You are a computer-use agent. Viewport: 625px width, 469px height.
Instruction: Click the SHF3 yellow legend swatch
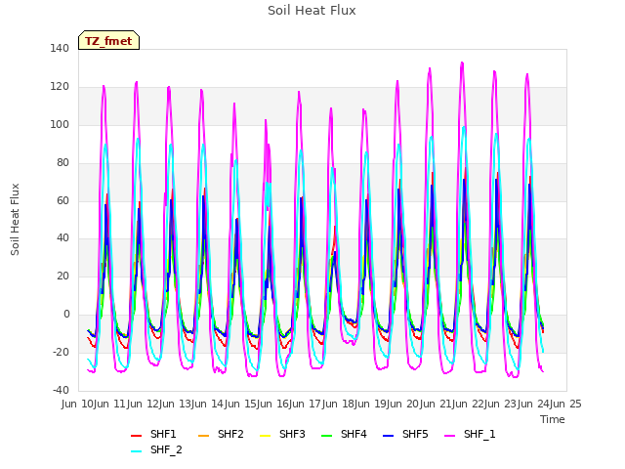click(265, 436)
